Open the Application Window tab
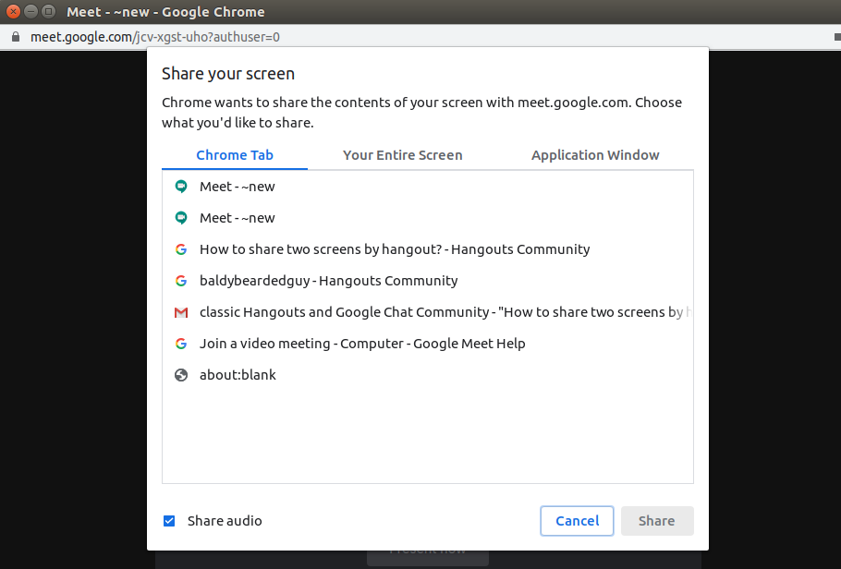841x569 pixels. pos(595,155)
